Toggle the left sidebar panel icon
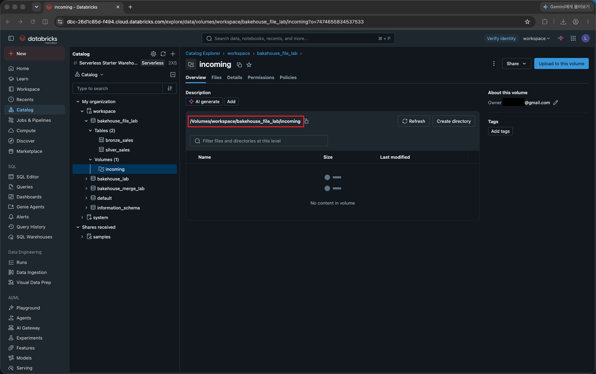 tap(11, 38)
